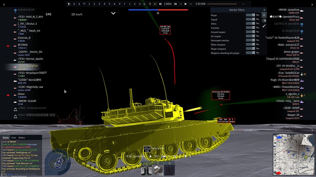The height and width of the screenshot is (177, 316).
Task: Open the replay trophy scoreboard icon
Action: [69, 4]
